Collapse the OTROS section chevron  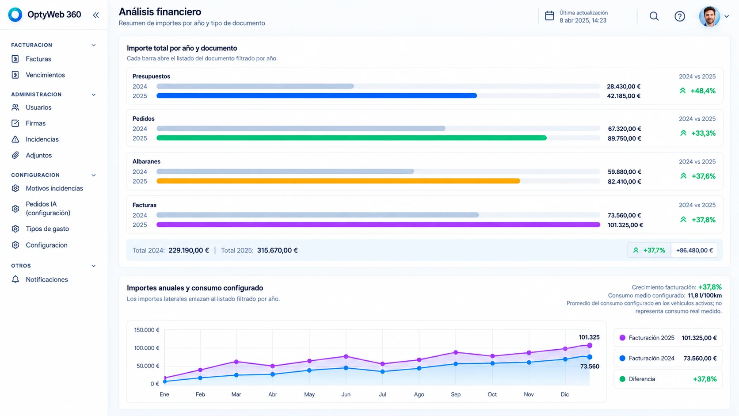94,266
